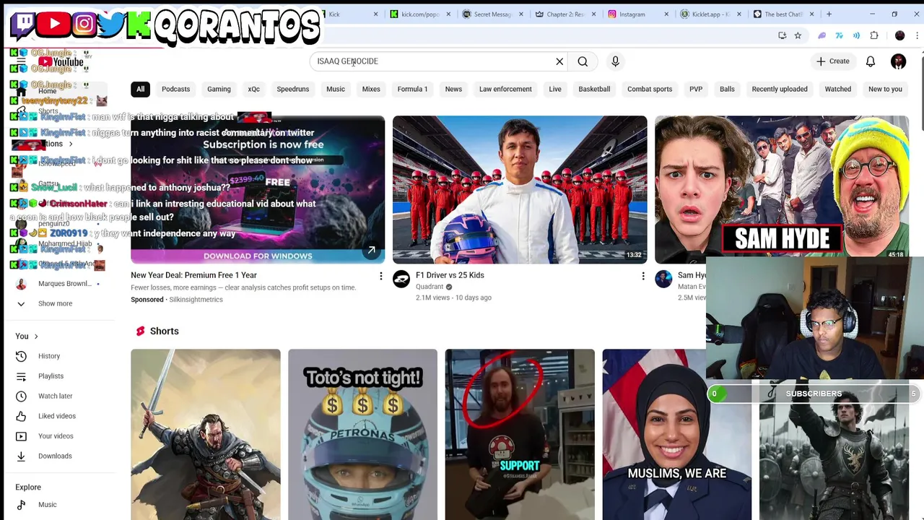
Task: Open a new browser tab
Action: click(829, 14)
